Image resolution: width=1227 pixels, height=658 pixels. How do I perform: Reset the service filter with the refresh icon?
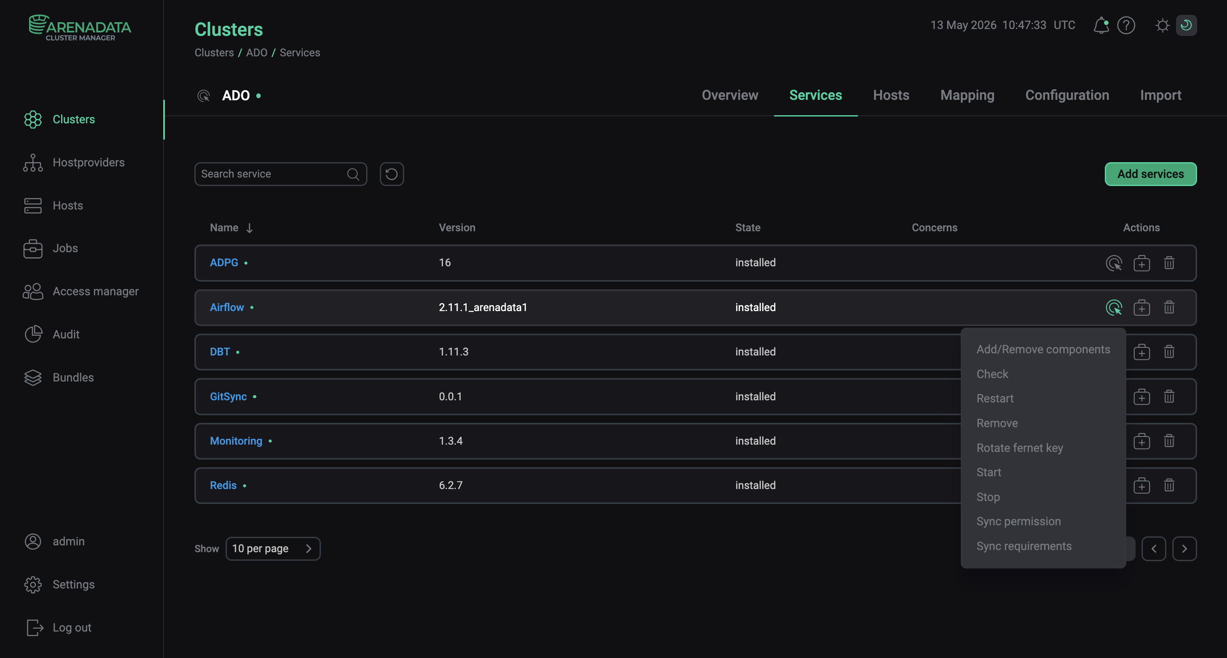pyautogui.click(x=391, y=174)
